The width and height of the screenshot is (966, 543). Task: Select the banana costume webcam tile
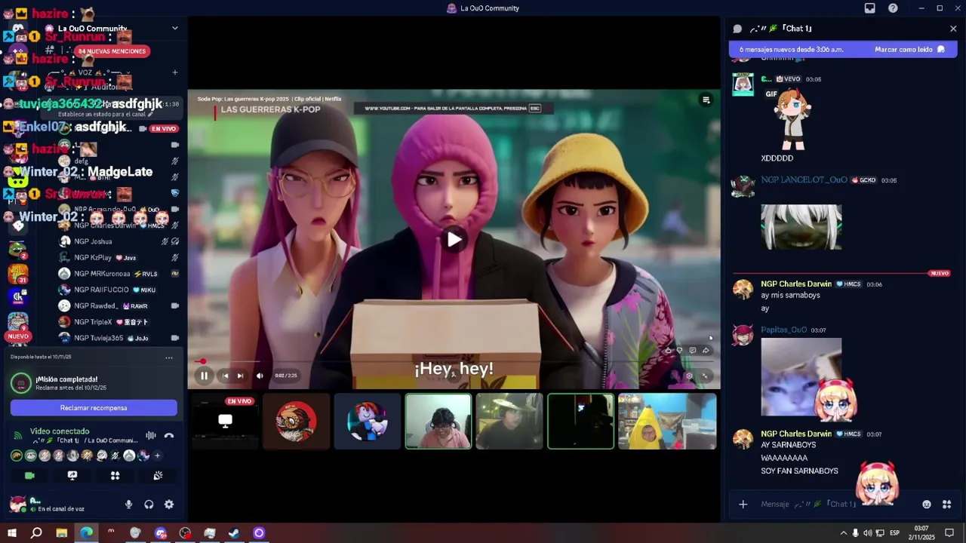point(667,421)
